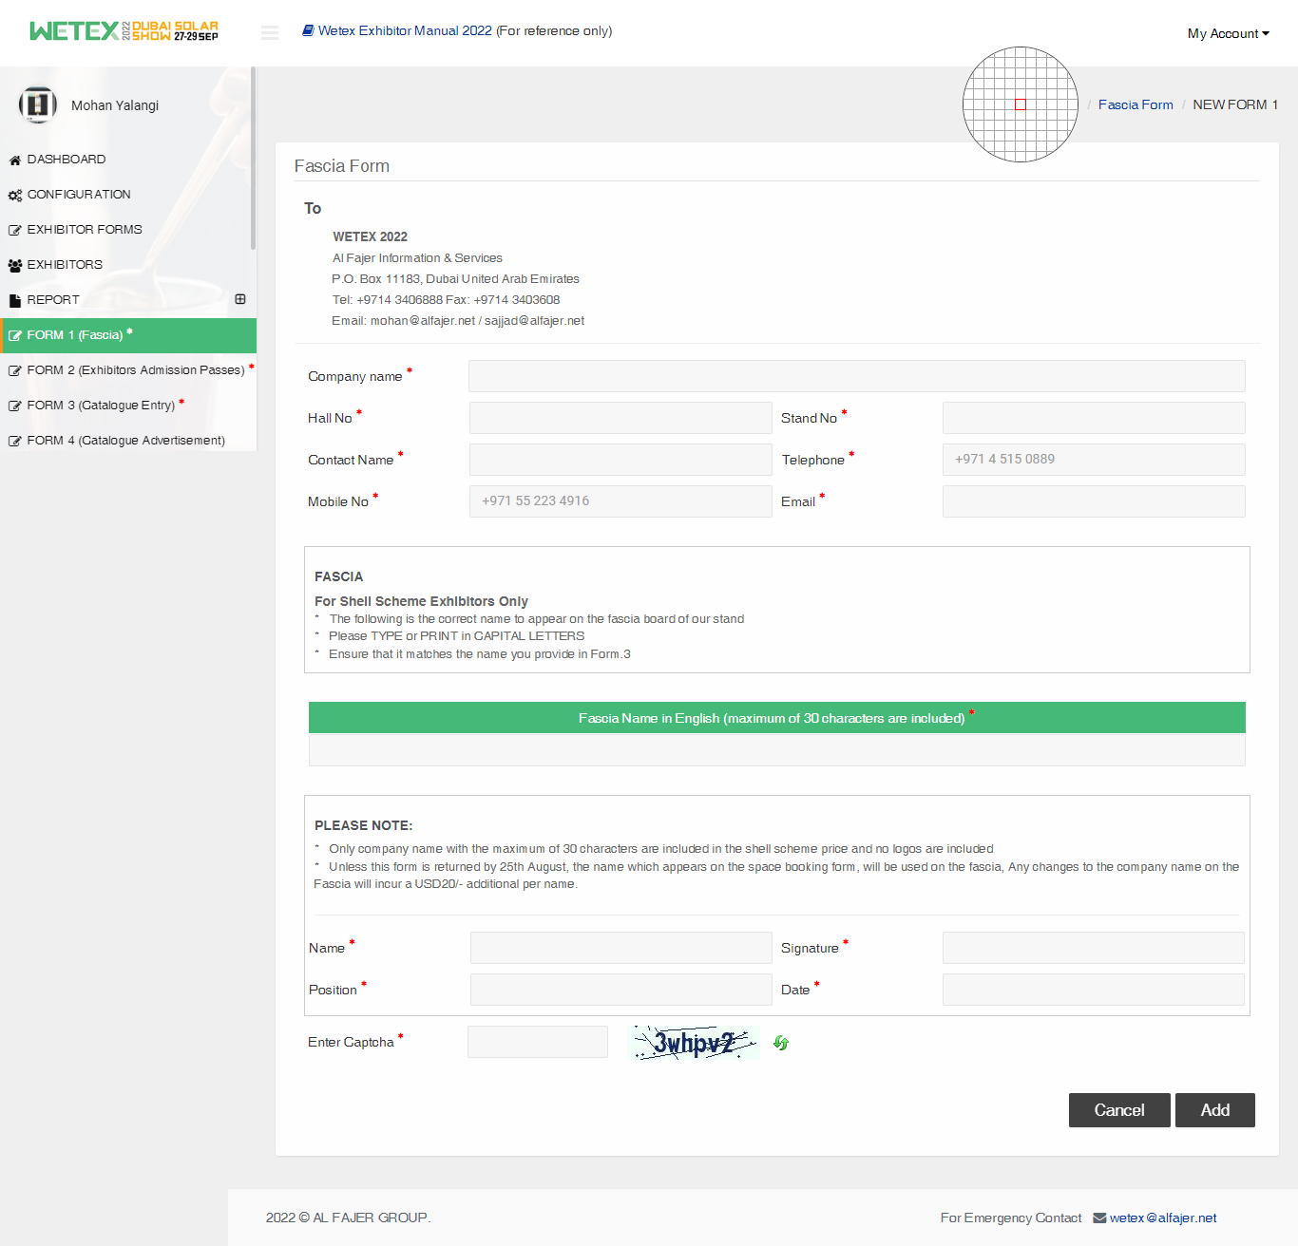This screenshot has height=1246, width=1298.
Task: Click Mohan Yalangi's profile avatar
Action: tap(38, 104)
